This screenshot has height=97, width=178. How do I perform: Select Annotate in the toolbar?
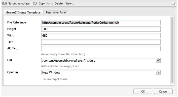pyautogui.click(x=24, y=3)
